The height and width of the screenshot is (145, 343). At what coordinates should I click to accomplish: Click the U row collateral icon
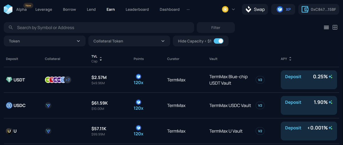click(x=48, y=131)
